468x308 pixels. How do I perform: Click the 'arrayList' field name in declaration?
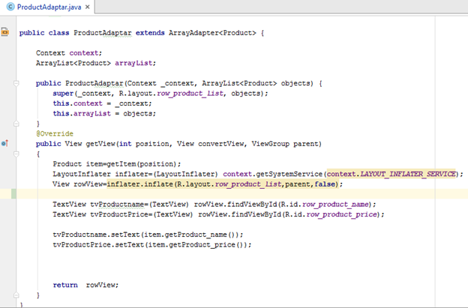click(133, 63)
